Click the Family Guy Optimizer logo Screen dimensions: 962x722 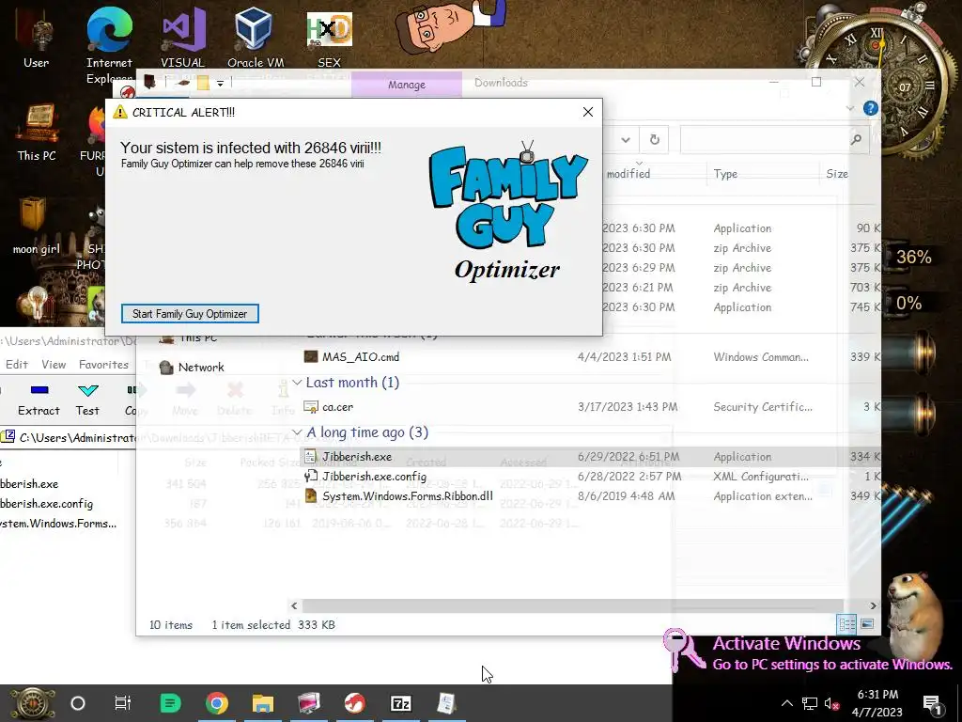pyautogui.click(x=508, y=212)
